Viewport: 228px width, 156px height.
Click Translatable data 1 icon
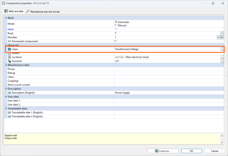click(9, 112)
